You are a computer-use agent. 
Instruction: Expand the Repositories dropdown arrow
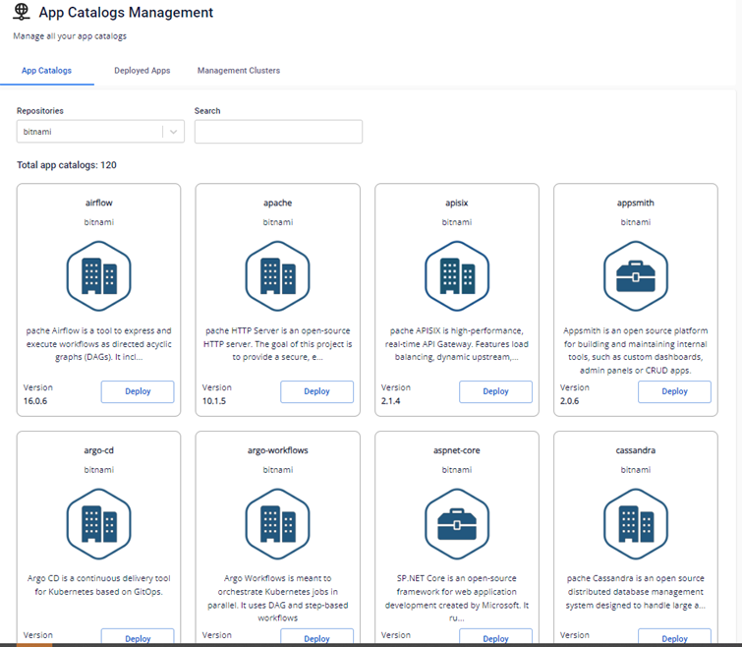pyautogui.click(x=173, y=132)
